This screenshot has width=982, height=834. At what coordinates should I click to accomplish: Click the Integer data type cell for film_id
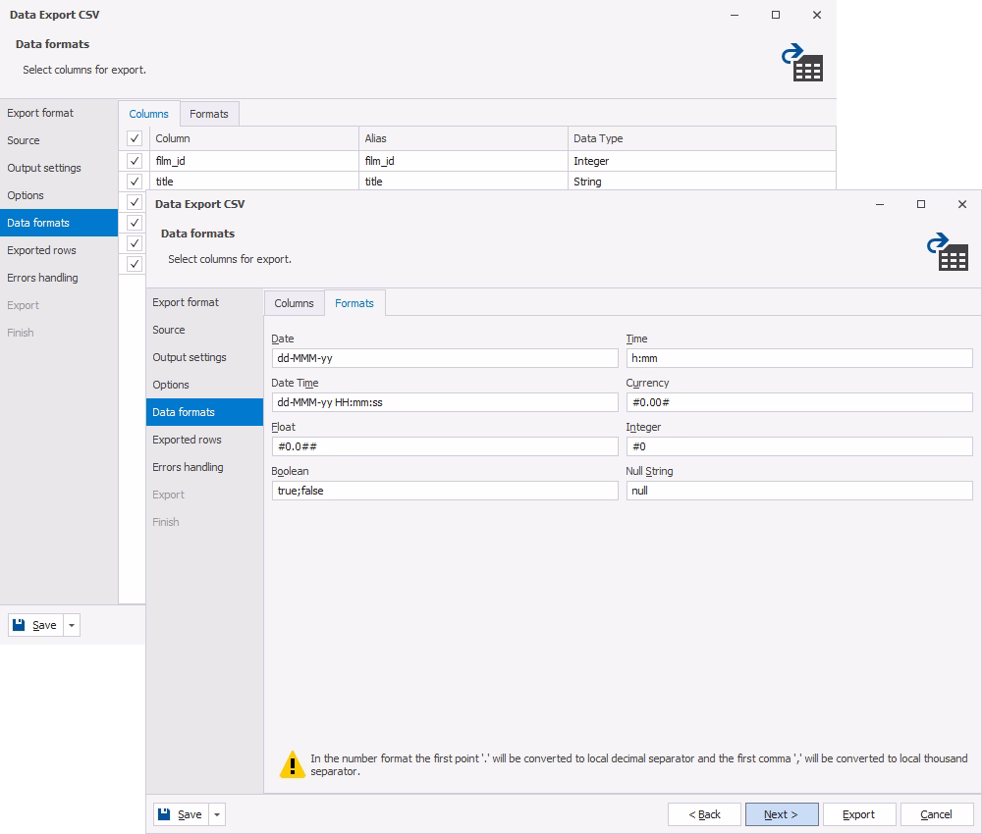701,161
